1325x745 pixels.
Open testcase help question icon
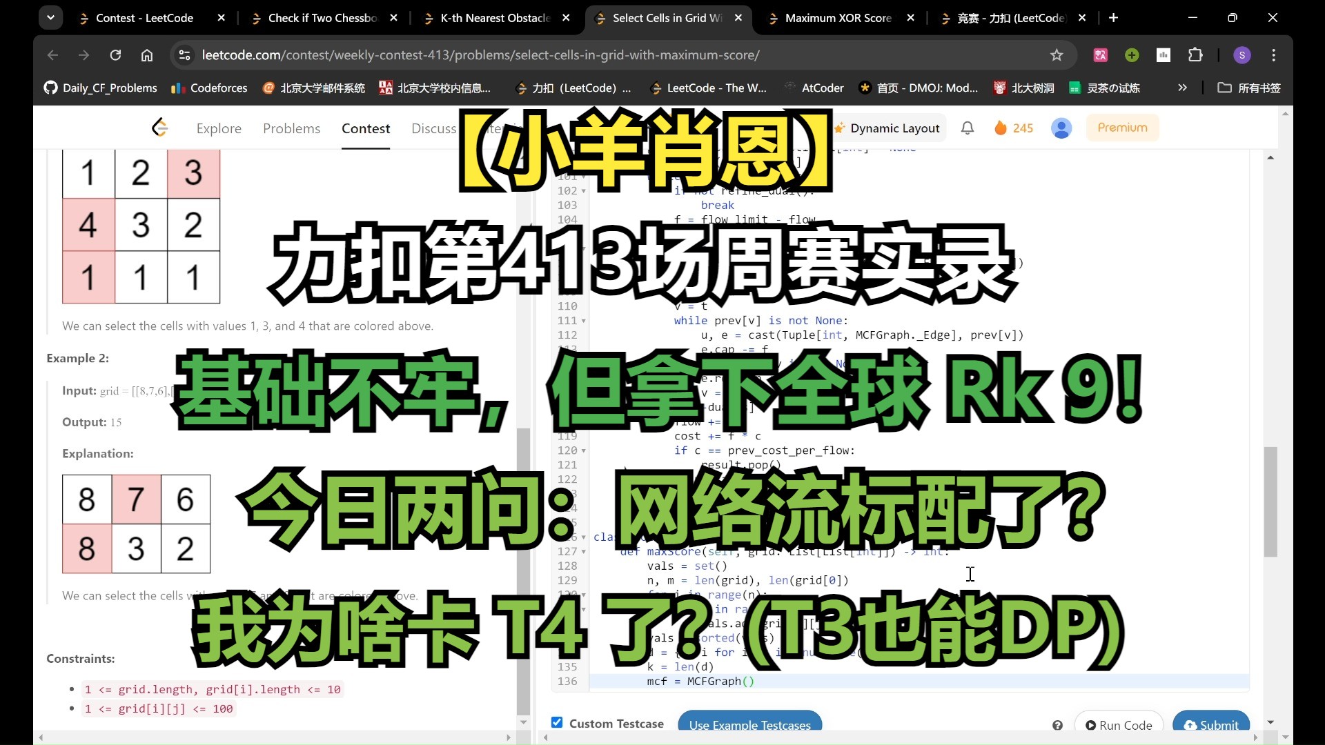(1057, 725)
